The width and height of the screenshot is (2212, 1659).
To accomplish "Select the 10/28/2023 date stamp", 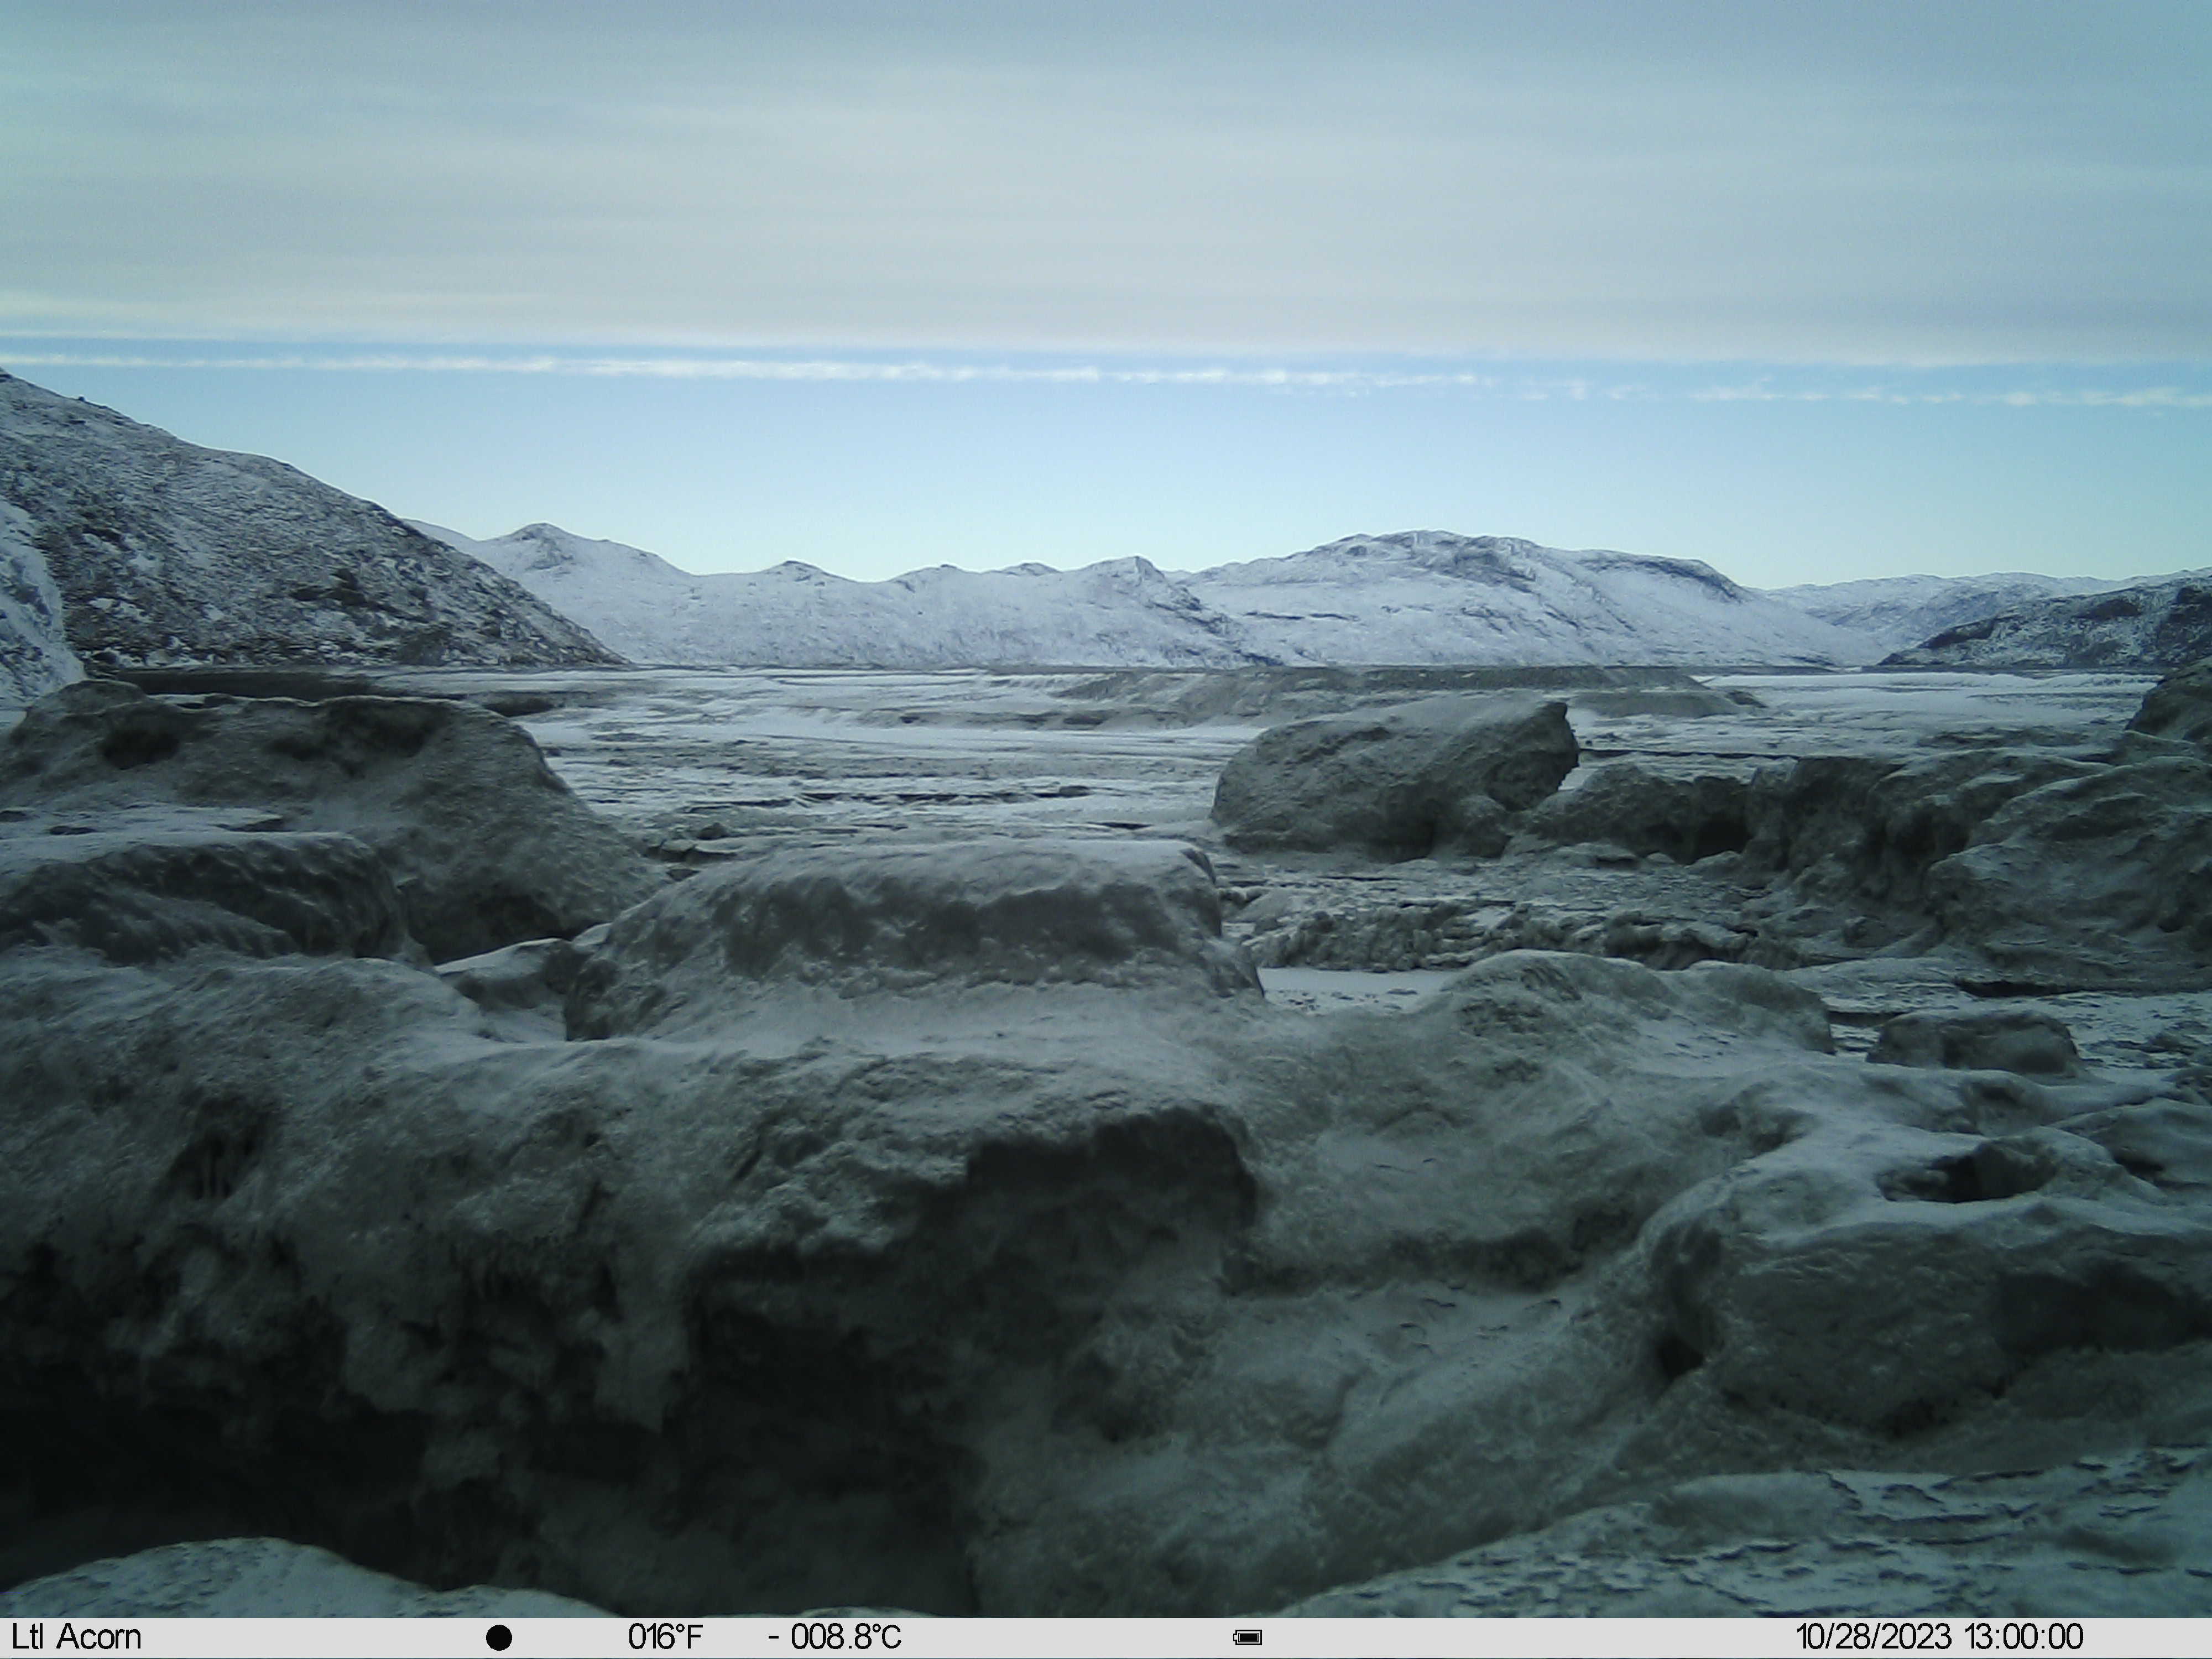I will tap(1873, 1637).
